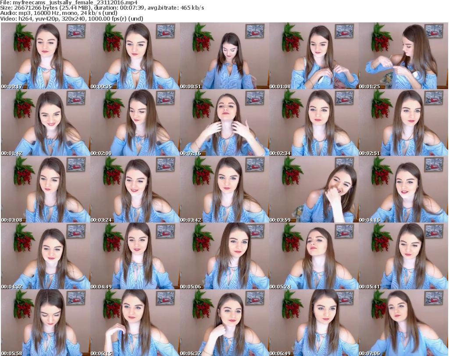Open the frame stamped 00:02:34

pyautogui.click(x=314, y=122)
